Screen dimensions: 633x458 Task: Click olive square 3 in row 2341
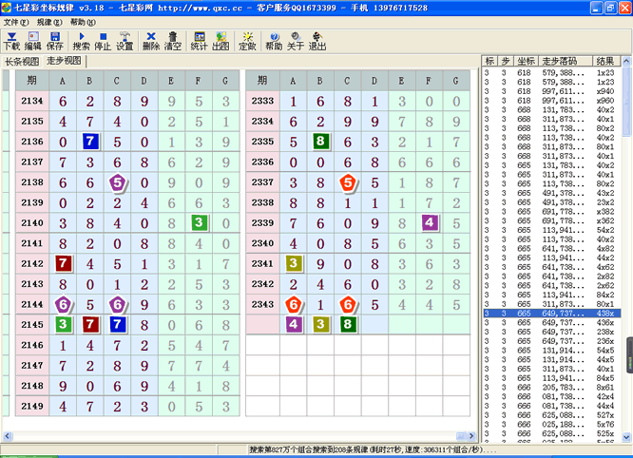294,263
